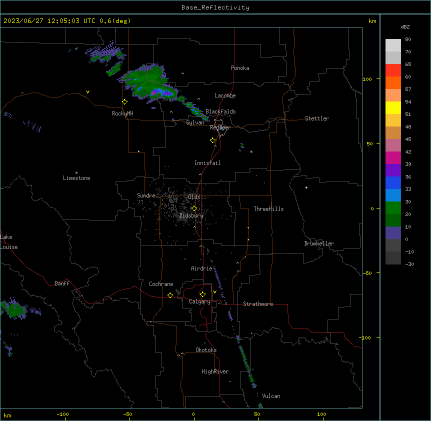Select the HighRiver city label
Screen dimensions: 431x421
[215, 371]
